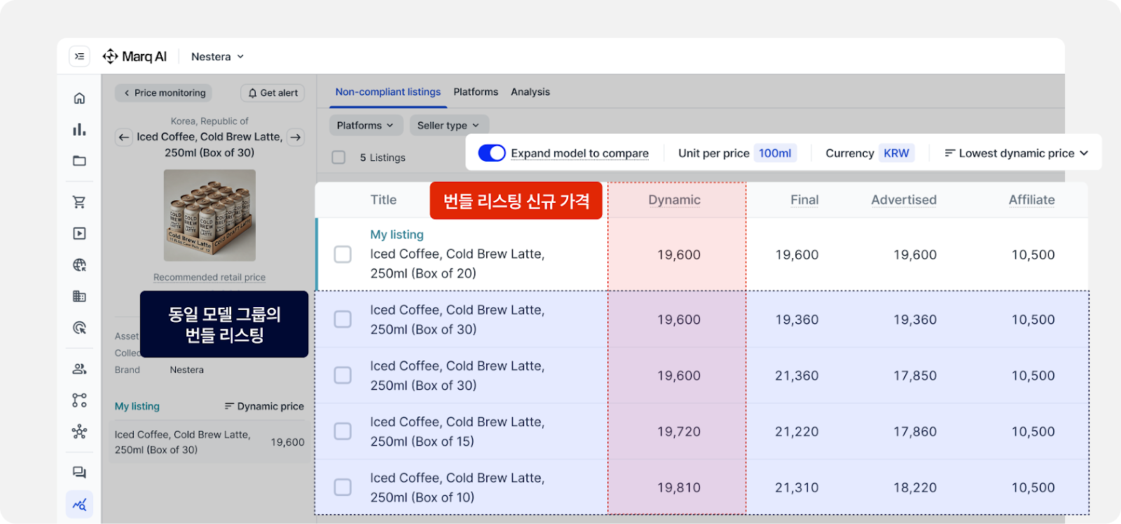Toggle the sidebar collapse icon
This screenshot has height=524, width=1121.
click(x=79, y=57)
